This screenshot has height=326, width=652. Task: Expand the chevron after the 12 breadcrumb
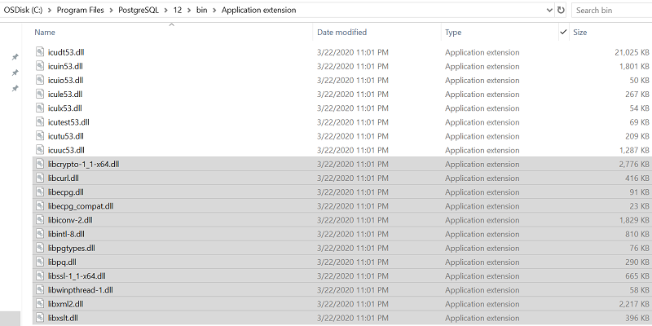189,11
